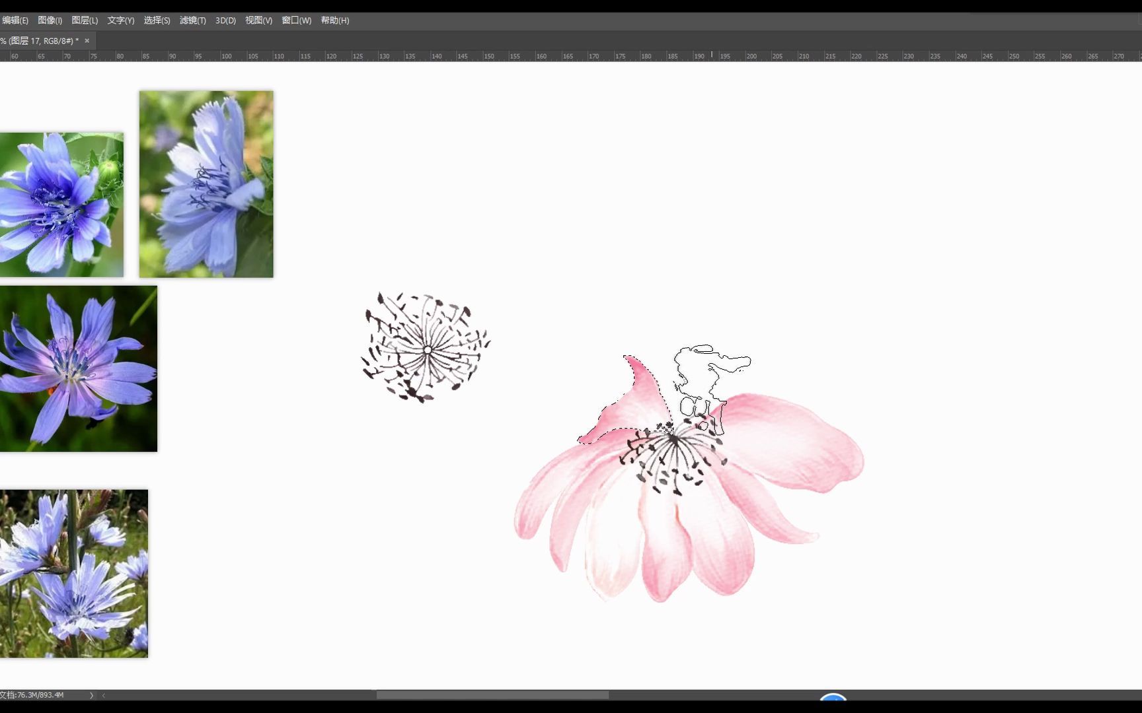Select the 图层 17 document tab

(x=41, y=41)
